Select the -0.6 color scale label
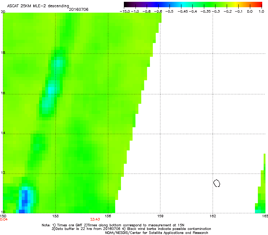Viewport: 268px width, 235px height. (158, 12)
